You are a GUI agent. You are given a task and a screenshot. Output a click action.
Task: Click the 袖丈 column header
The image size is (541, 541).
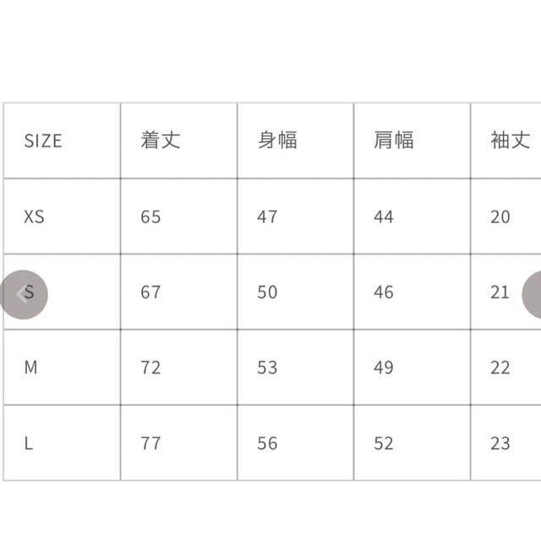(511, 140)
